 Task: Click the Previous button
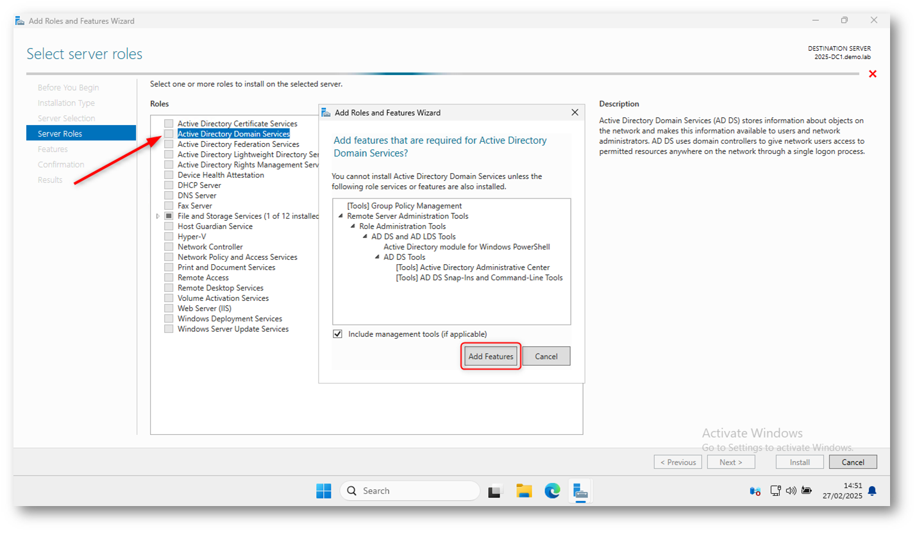click(678, 462)
